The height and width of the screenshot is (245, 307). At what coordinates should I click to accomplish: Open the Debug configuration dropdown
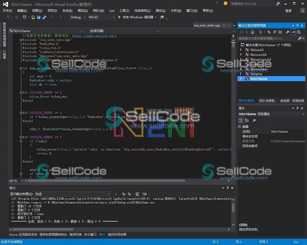click(x=78, y=17)
